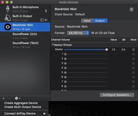The image size is (138, 116).
Task: Click the default output speaker indicator icon
Action: coord(46,20)
